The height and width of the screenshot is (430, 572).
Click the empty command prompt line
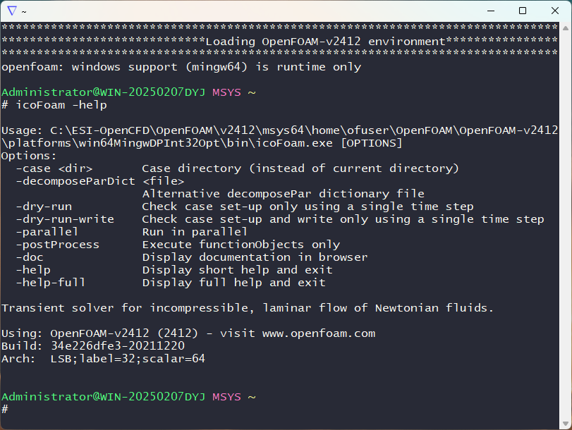279,410
